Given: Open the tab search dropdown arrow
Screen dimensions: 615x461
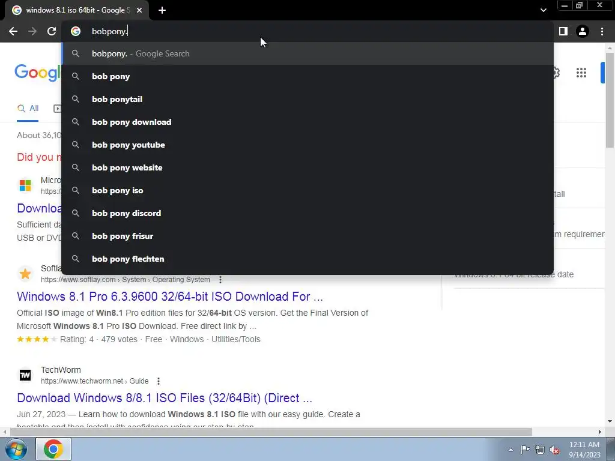Looking at the screenshot, I should point(543,10).
